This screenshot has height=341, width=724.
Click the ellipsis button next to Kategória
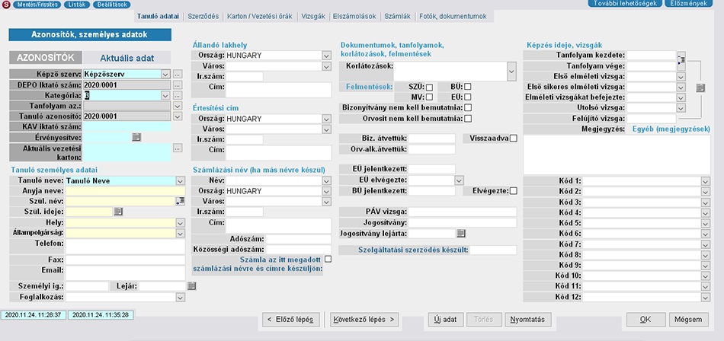178,95
